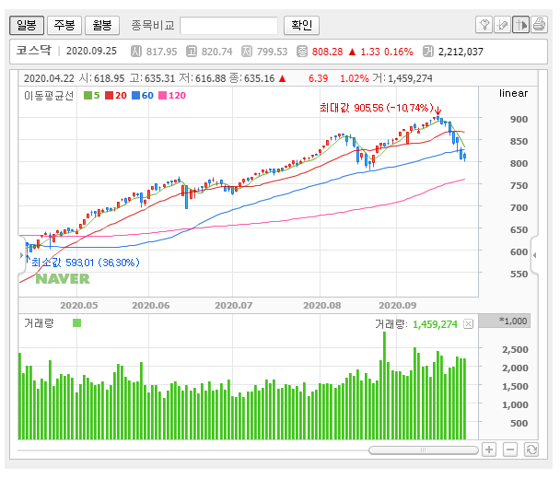This screenshot has height=479, width=560.
Task: Focus the 종목비교 comparison input field
Action: click(229, 26)
